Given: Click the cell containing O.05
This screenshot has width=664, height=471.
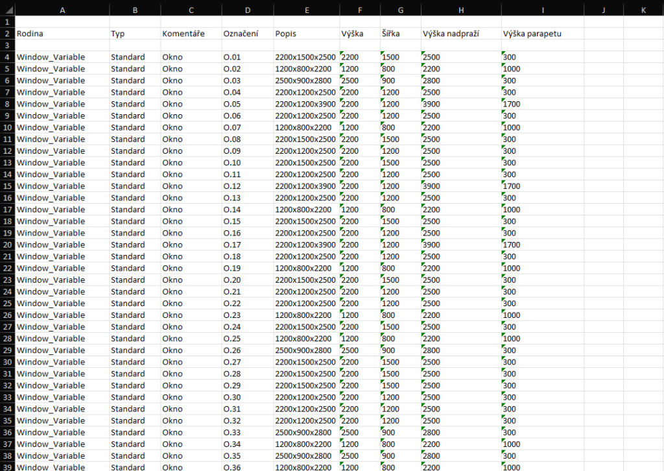Looking at the screenshot, I should coord(247,104).
